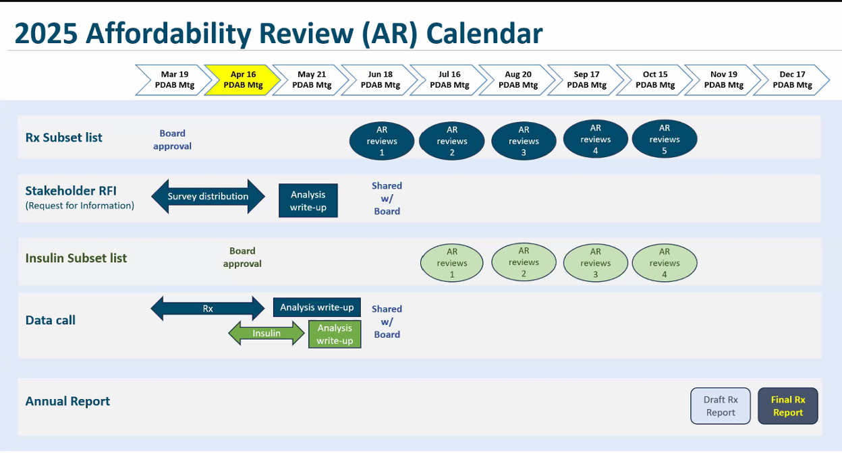Click the blue Board approval text in Rx row

173,140
